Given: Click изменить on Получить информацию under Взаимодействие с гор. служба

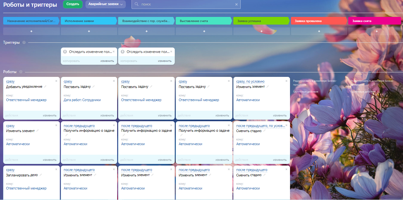Looking at the screenshot, I should pyautogui.click(x=165, y=159).
